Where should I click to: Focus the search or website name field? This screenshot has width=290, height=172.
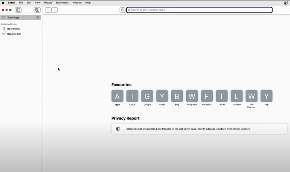(200, 10)
